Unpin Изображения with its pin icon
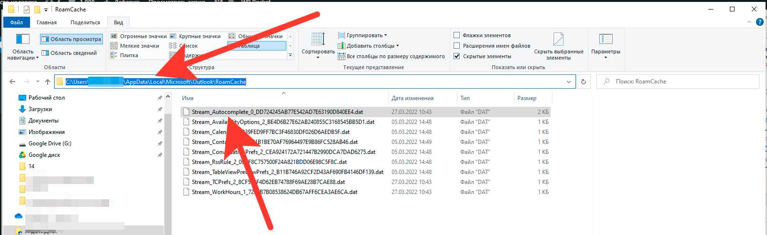Image resolution: width=767 pixels, height=235 pixels. [160, 132]
